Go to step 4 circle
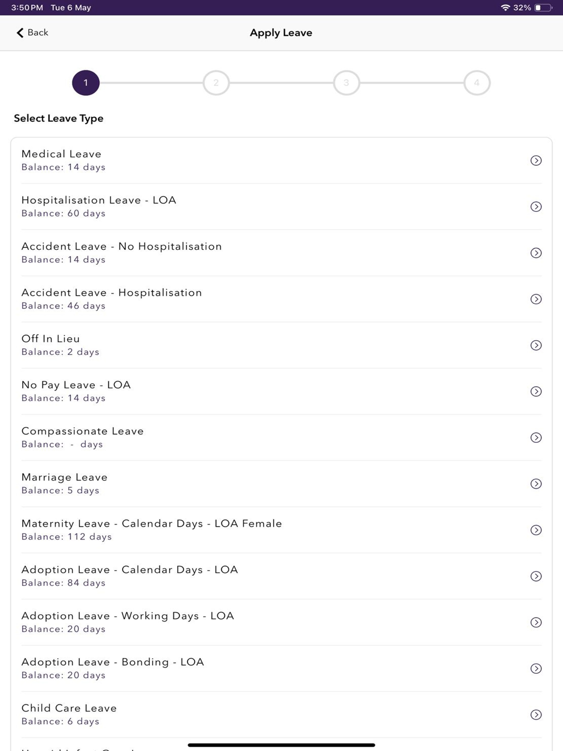Image resolution: width=563 pixels, height=751 pixels. 477,83
